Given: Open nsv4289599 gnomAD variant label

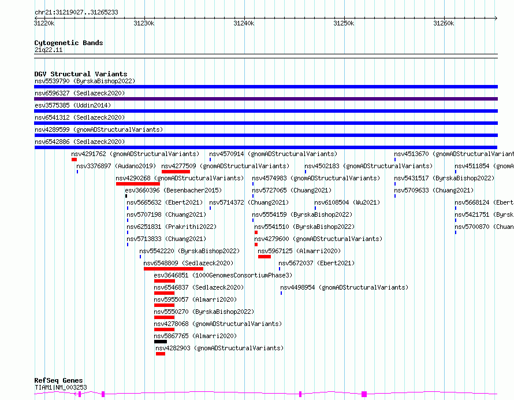Looking at the screenshot, I should (99, 129).
